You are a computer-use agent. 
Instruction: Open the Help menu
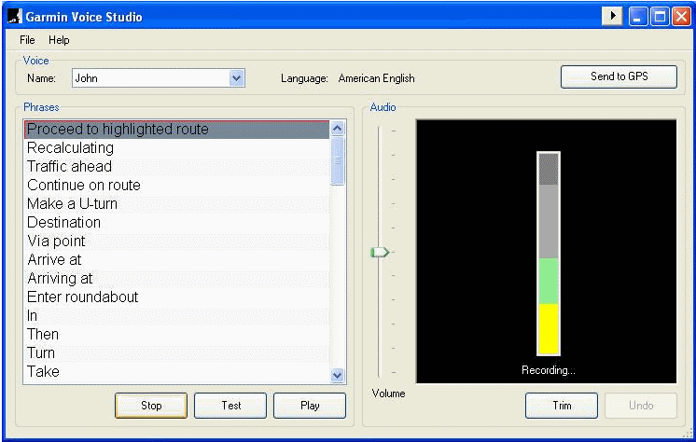(59, 40)
